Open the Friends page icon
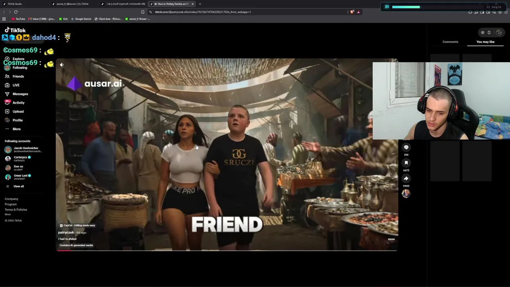This screenshot has height=287, width=510. (x=7, y=76)
